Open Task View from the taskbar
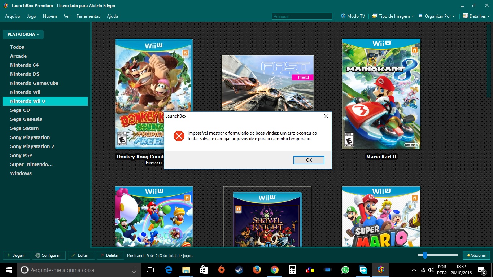This screenshot has width=493, height=277. 150,270
